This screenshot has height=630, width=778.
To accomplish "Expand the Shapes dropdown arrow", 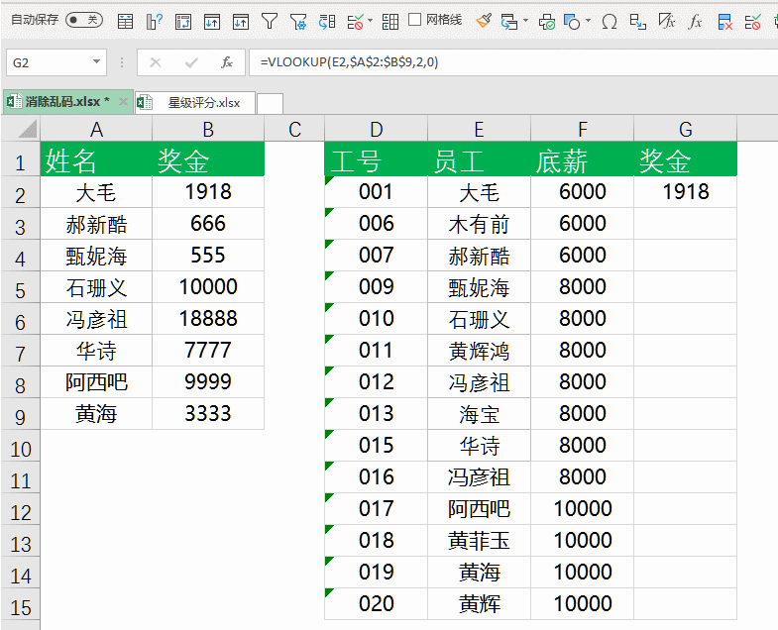I will (588, 21).
